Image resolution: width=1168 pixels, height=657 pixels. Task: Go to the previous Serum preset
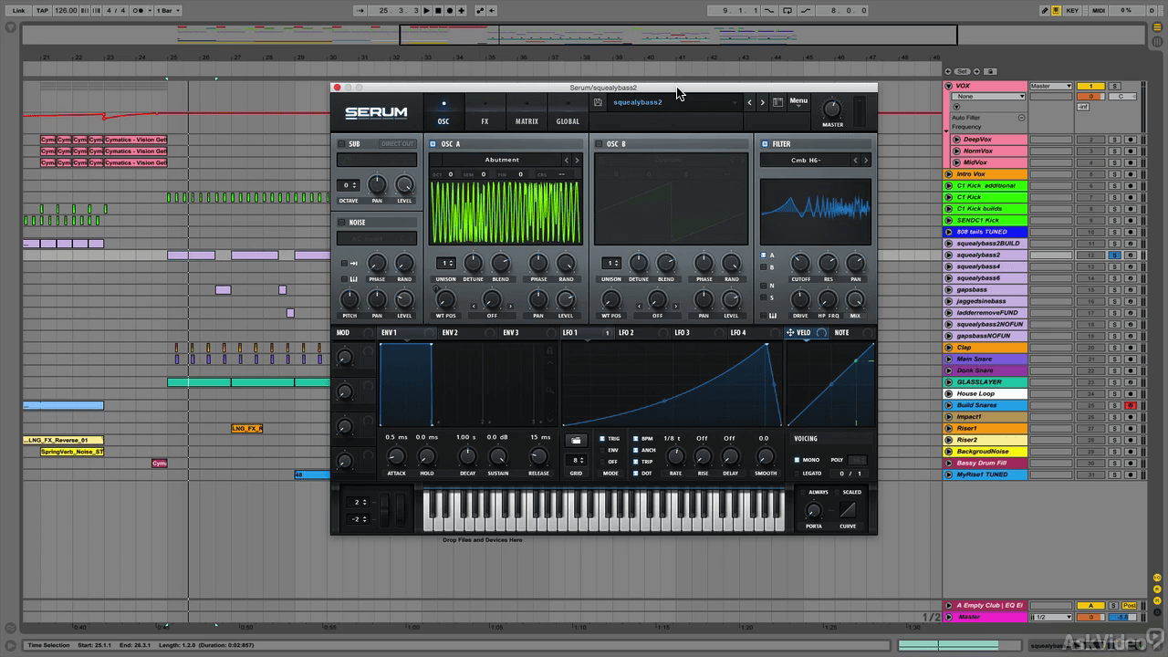(749, 102)
